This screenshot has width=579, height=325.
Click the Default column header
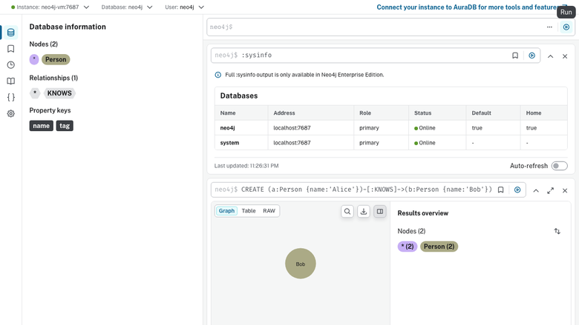pos(481,113)
